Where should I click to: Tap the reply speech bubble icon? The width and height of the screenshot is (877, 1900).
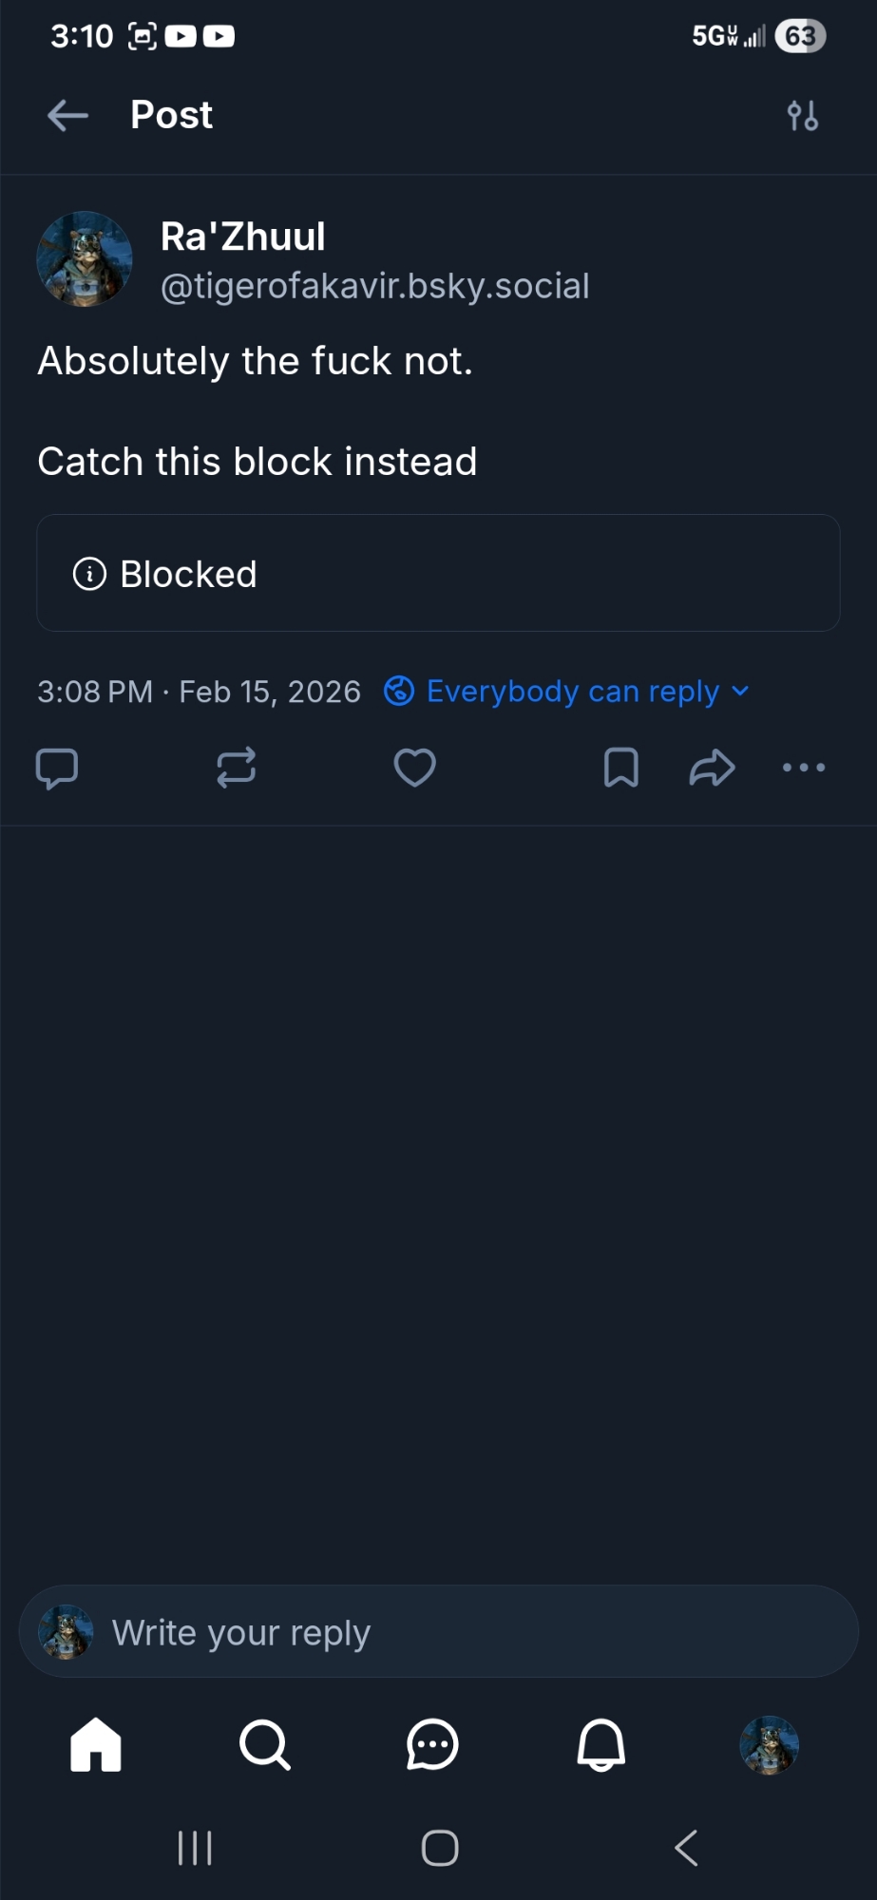(57, 768)
